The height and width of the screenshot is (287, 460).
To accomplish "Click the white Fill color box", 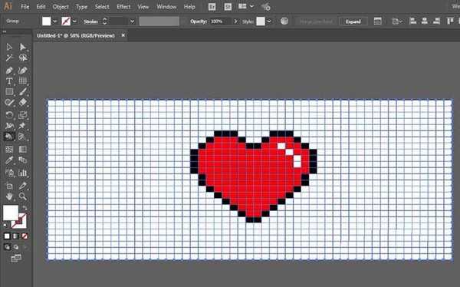I will (x=11, y=213).
